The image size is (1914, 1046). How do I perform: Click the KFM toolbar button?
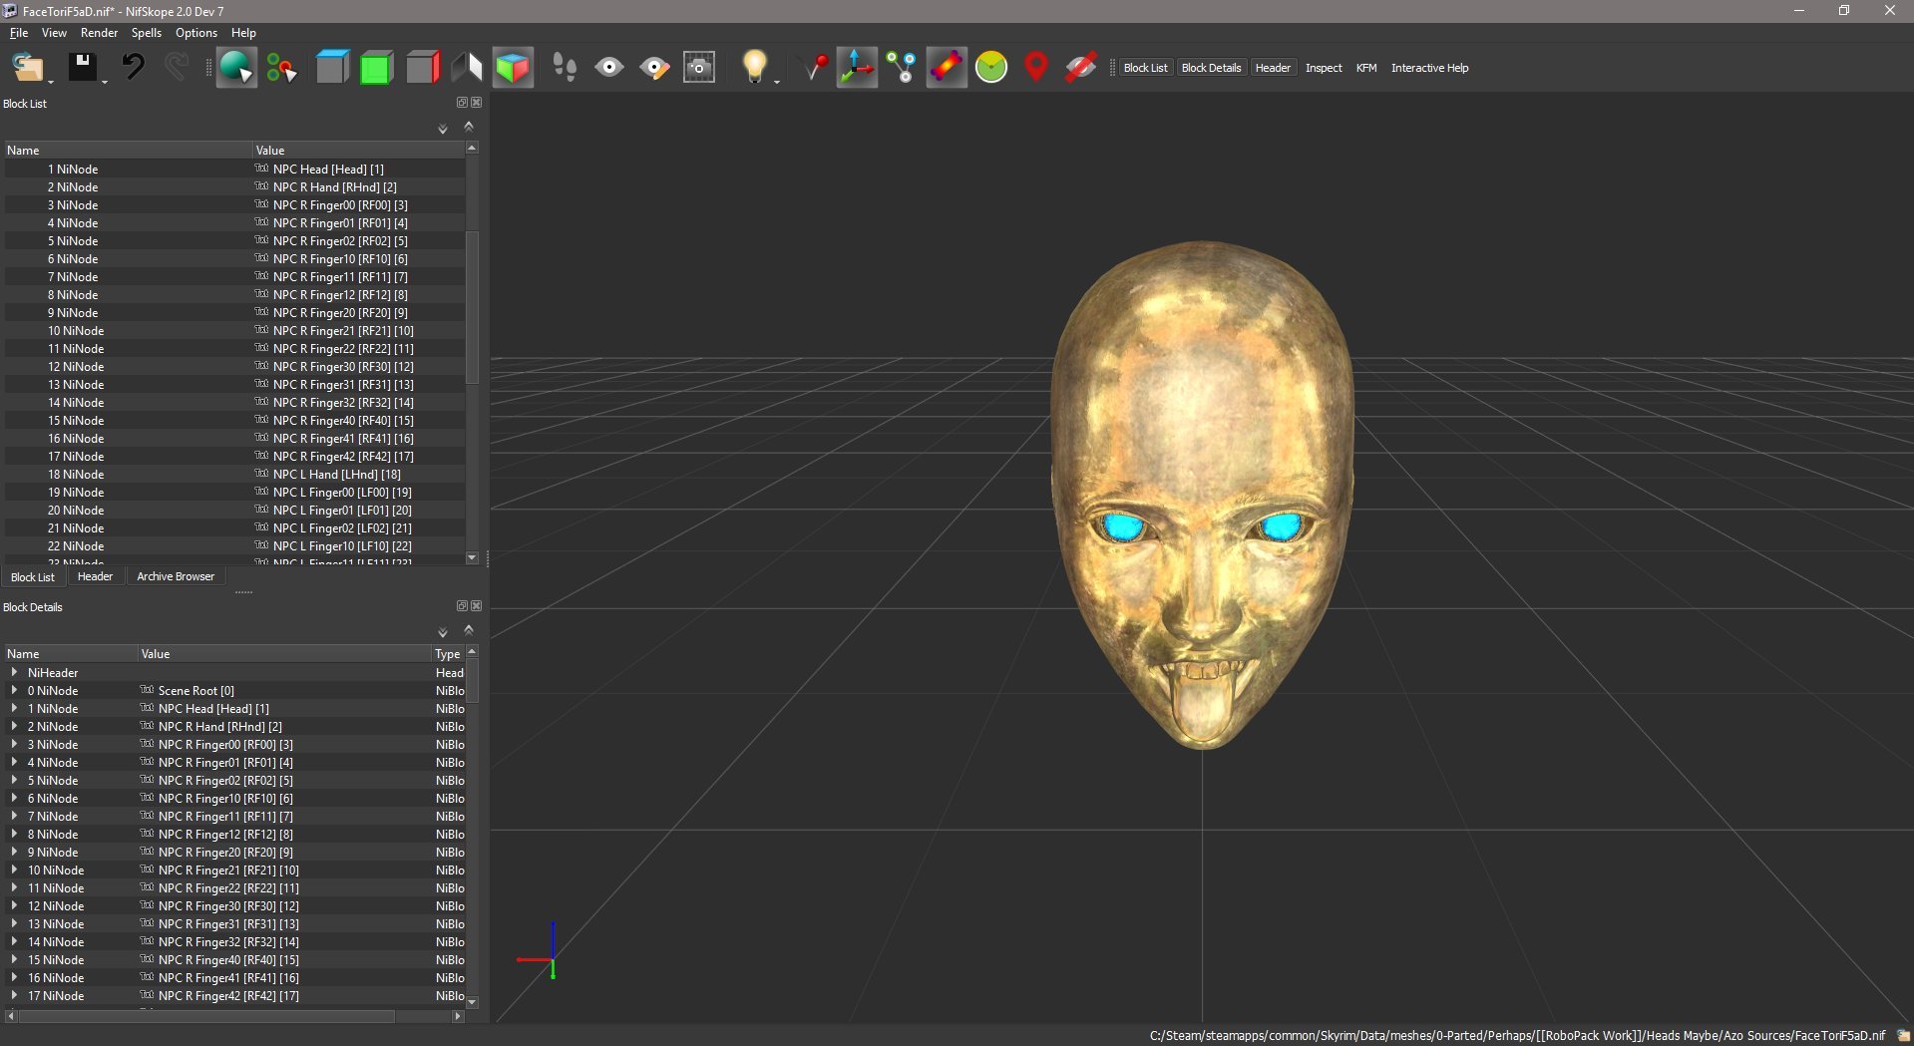pos(1366,68)
